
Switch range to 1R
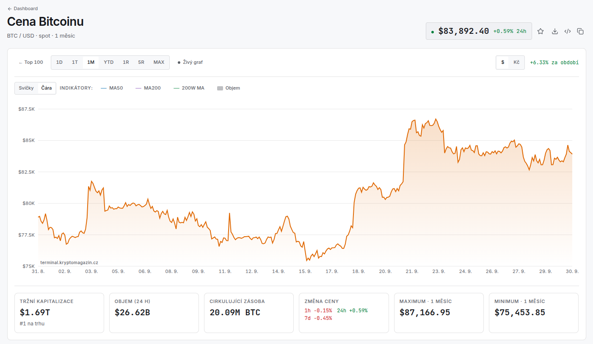pyautogui.click(x=126, y=62)
